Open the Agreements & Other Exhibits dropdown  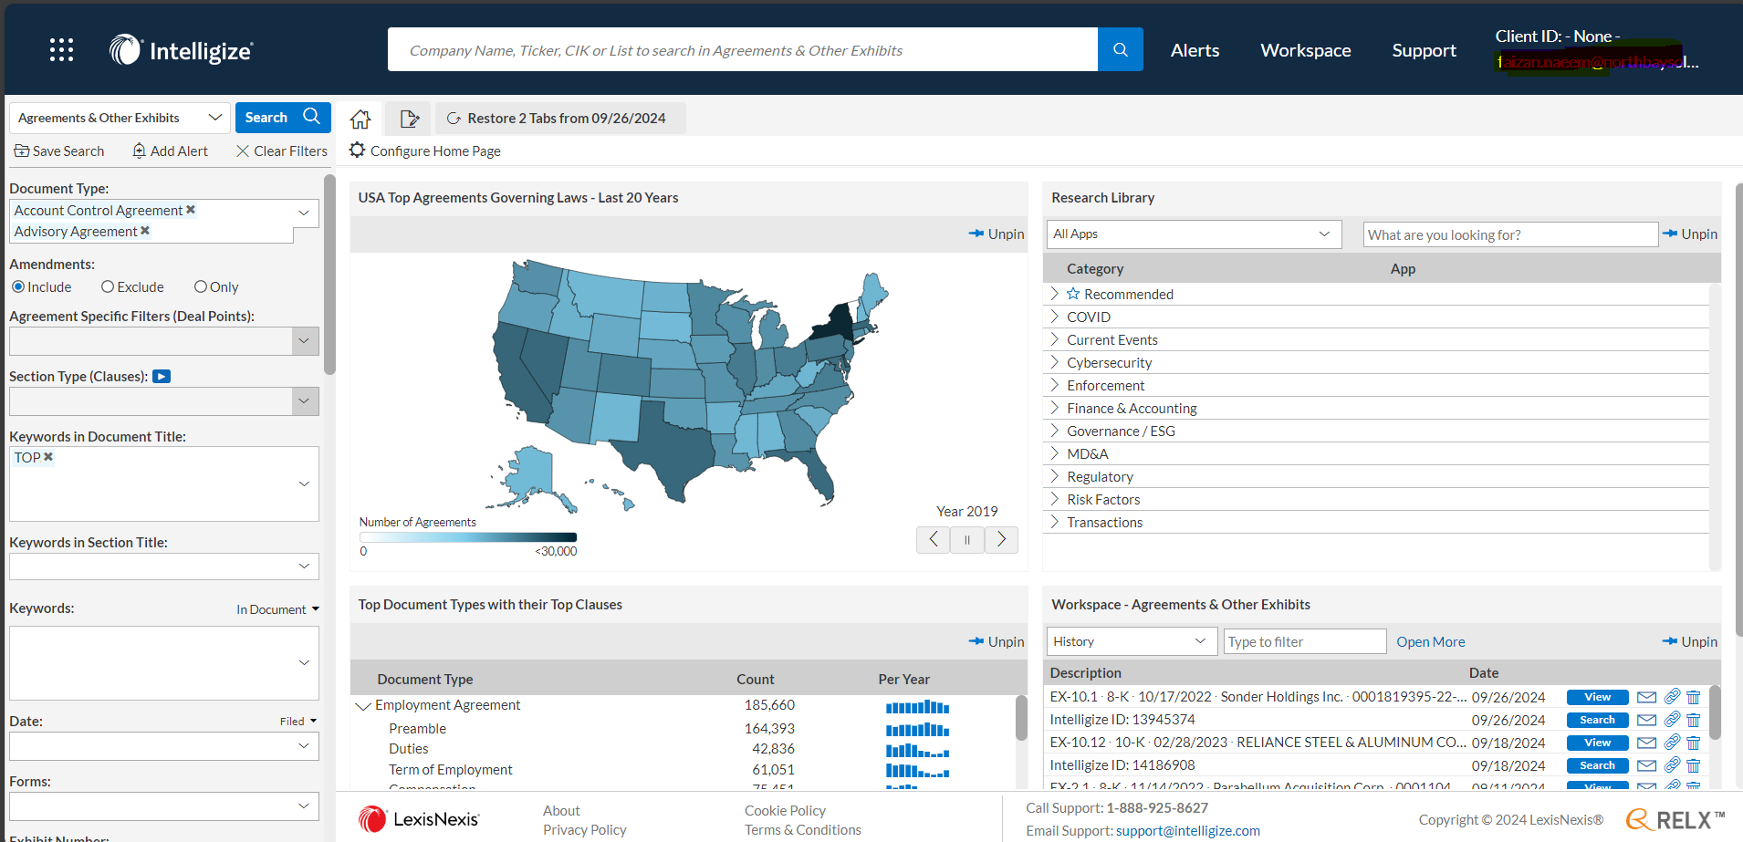tap(119, 118)
